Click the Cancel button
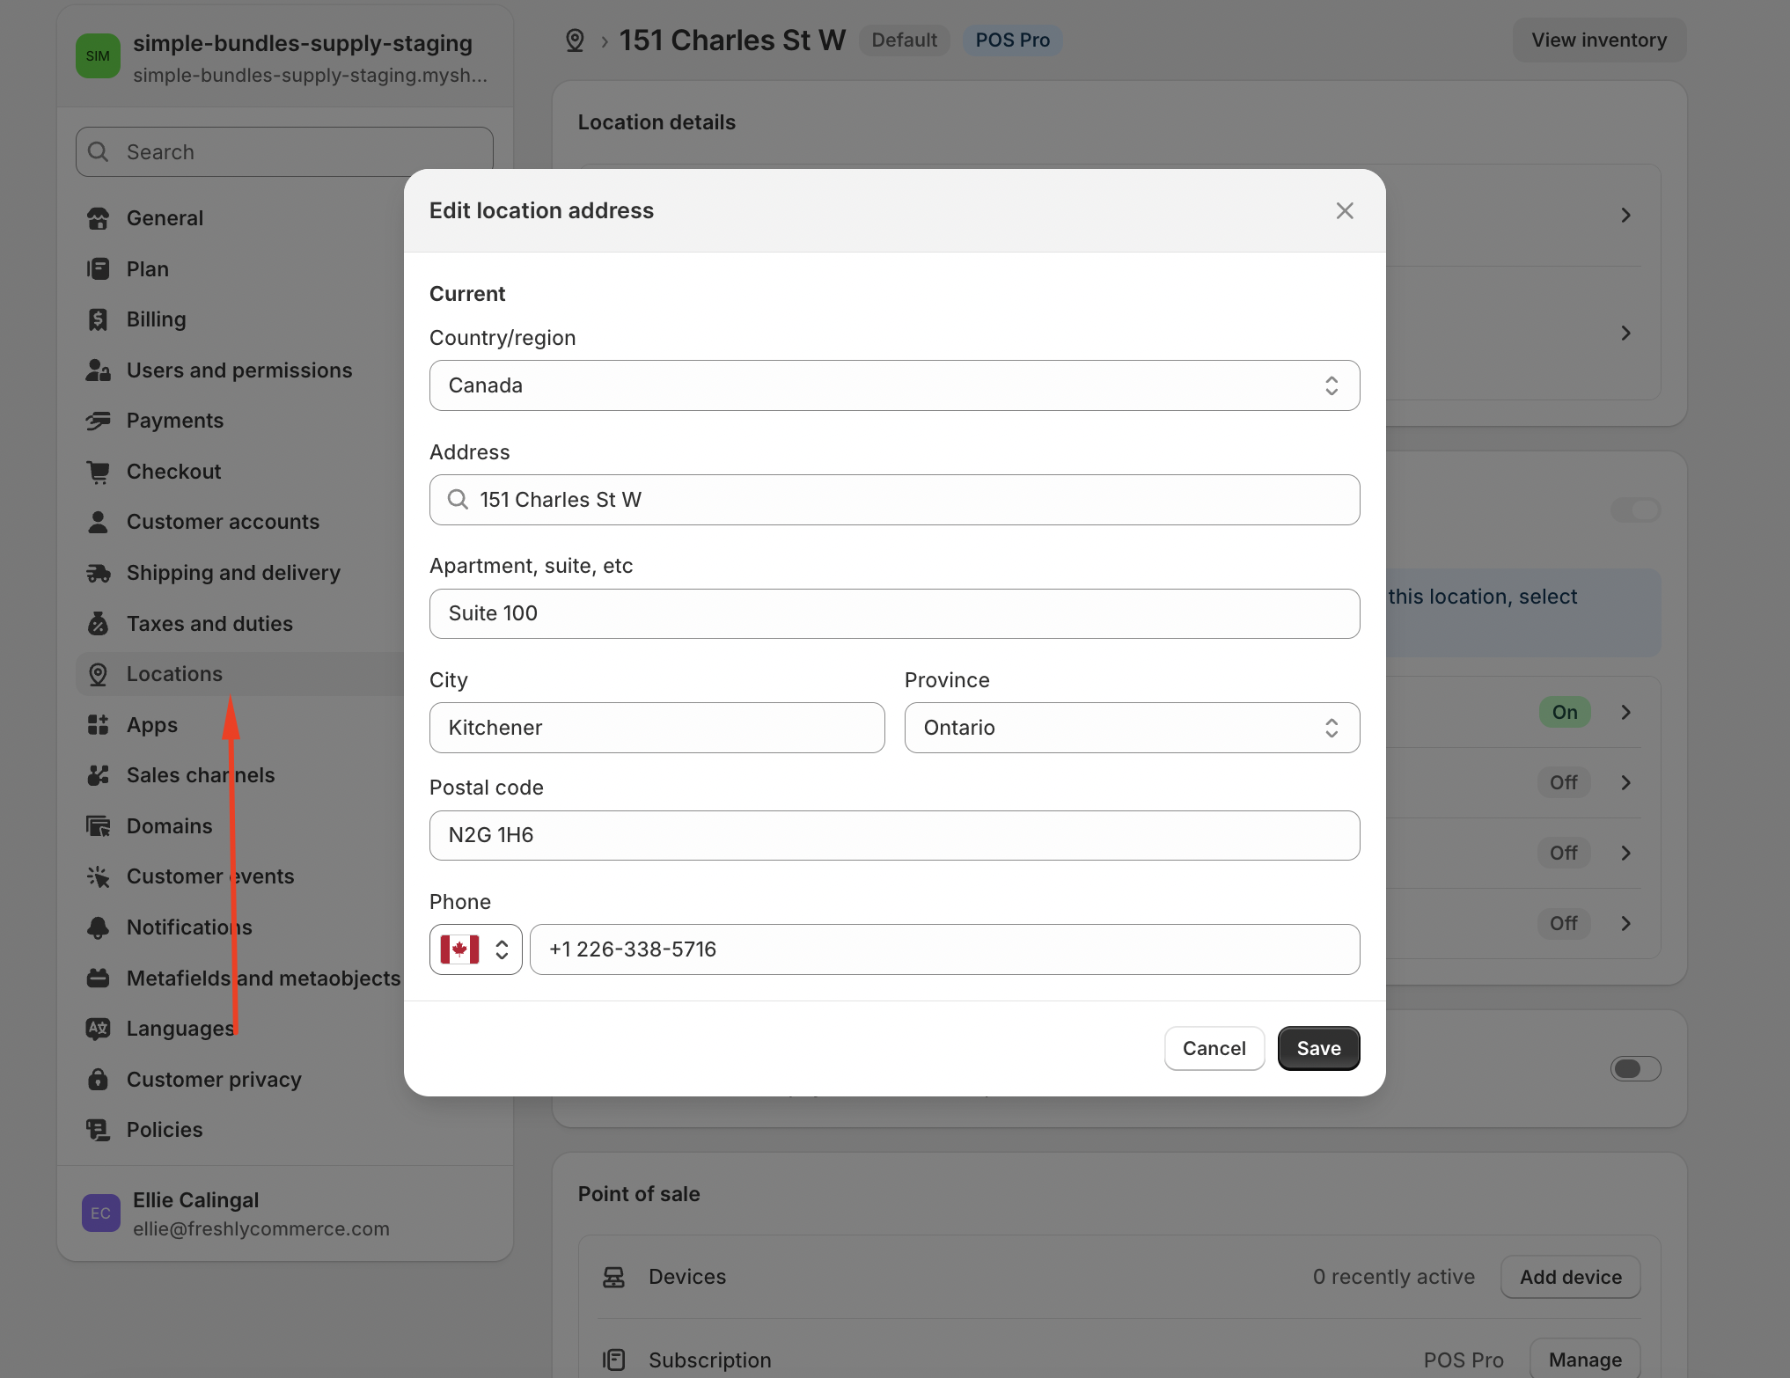This screenshot has height=1378, width=1790. pos(1214,1048)
